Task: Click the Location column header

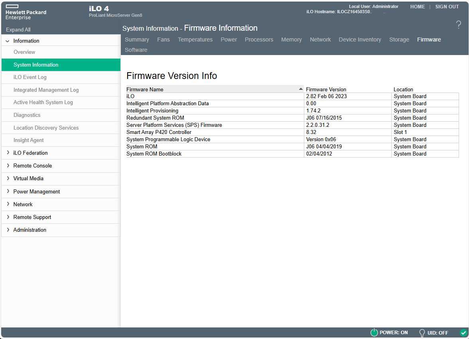Action: pyautogui.click(x=403, y=89)
